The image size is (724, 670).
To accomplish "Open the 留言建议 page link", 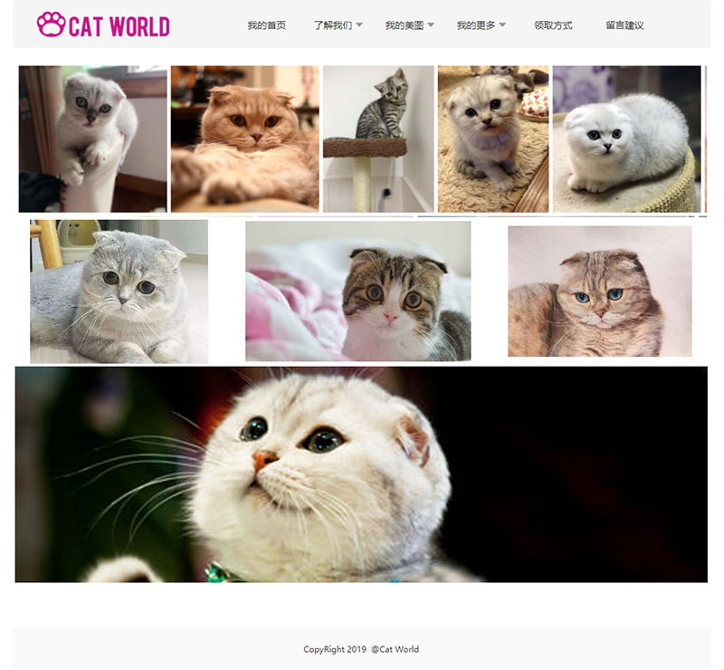I will [624, 25].
